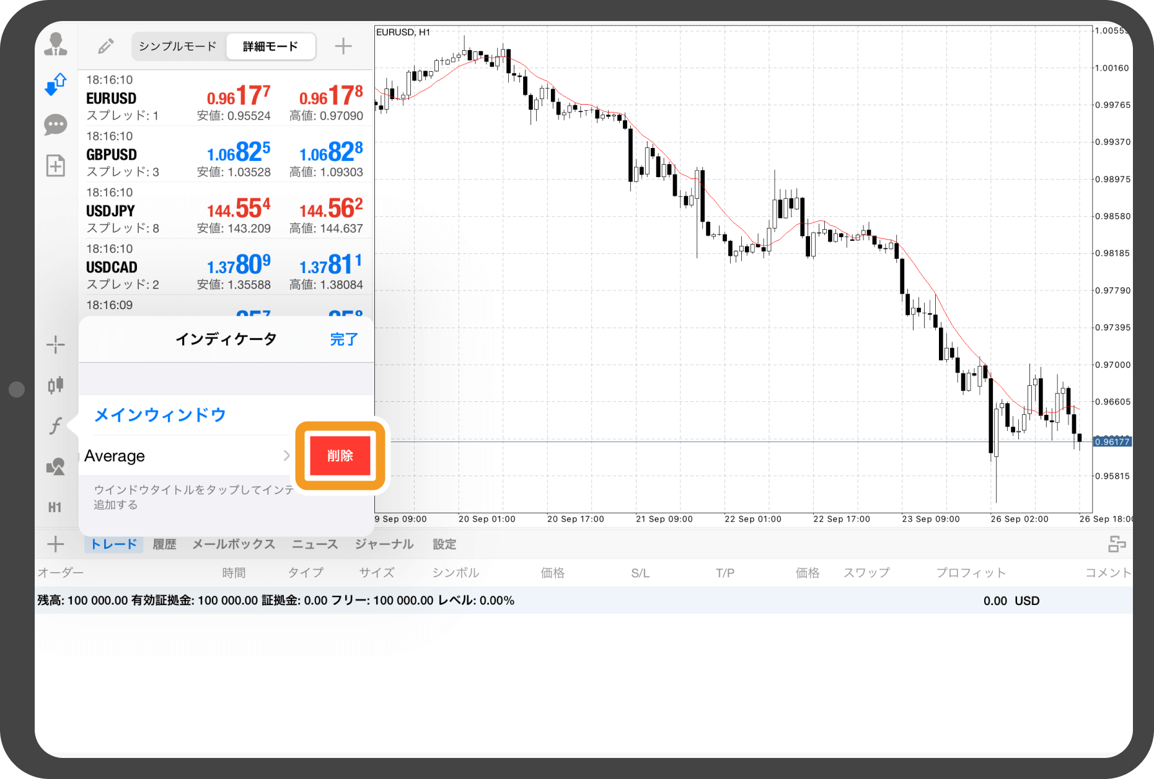Select the USDJPY quote row
The width and height of the screenshot is (1154, 779).
226,211
